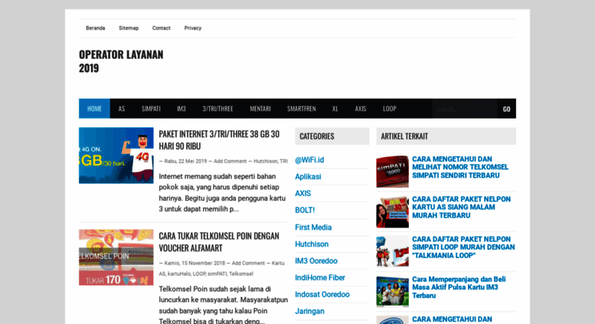595x324 pixels.
Task: Select the AS navigation item
Action: pyautogui.click(x=122, y=109)
